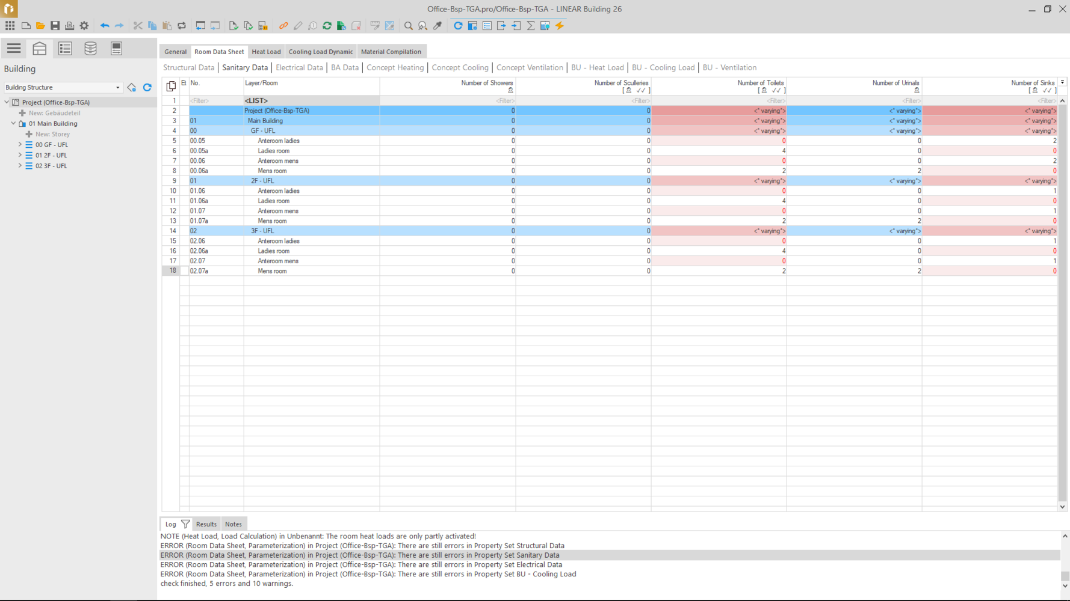This screenshot has width=1070, height=601.
Task: Open the Electrical Data property set
Action: 299,68
